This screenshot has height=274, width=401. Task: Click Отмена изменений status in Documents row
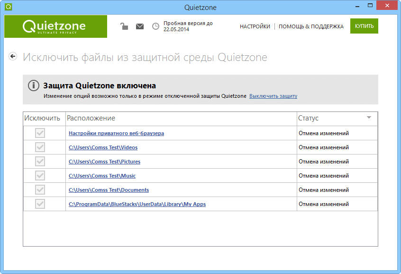point(324,190)
